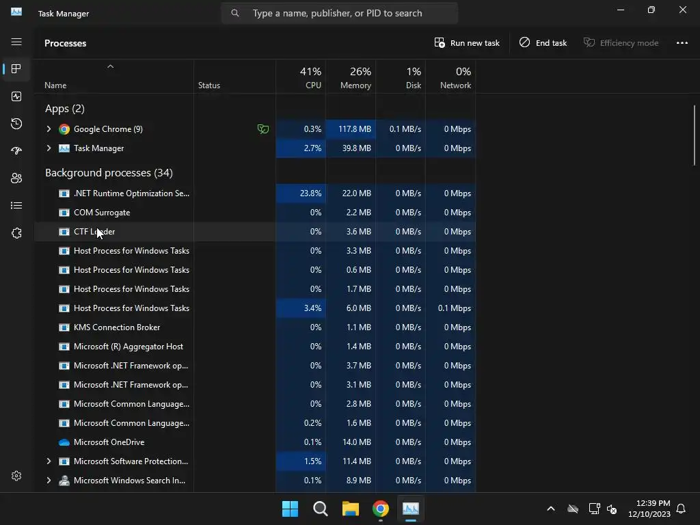Click the End task button
Viewport: 700px width, 525px height.
click(x=543, y=43)
